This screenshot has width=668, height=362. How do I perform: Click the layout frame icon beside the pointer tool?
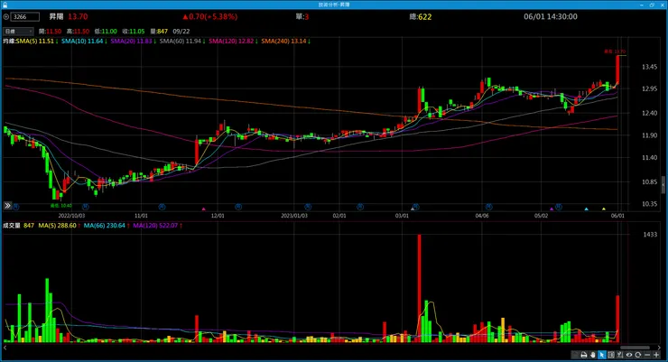tap(611, 355)
